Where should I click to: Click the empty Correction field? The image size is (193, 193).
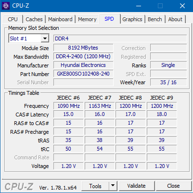[x=168, y=48]
